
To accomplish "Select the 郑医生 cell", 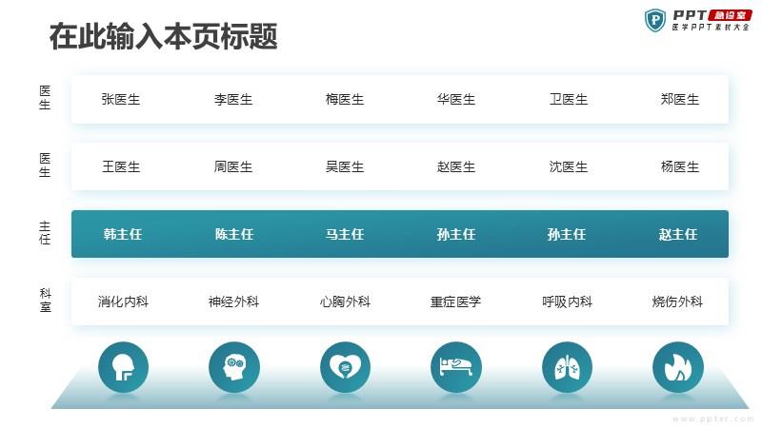I will click(679, 100).
